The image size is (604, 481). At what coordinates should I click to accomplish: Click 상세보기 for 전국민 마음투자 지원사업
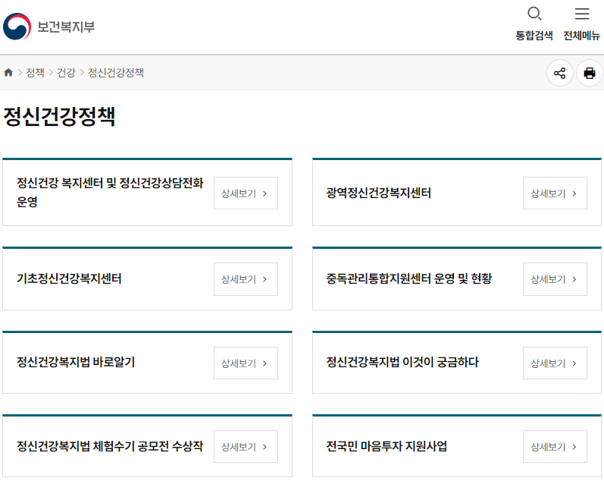[x=555, y=447]
